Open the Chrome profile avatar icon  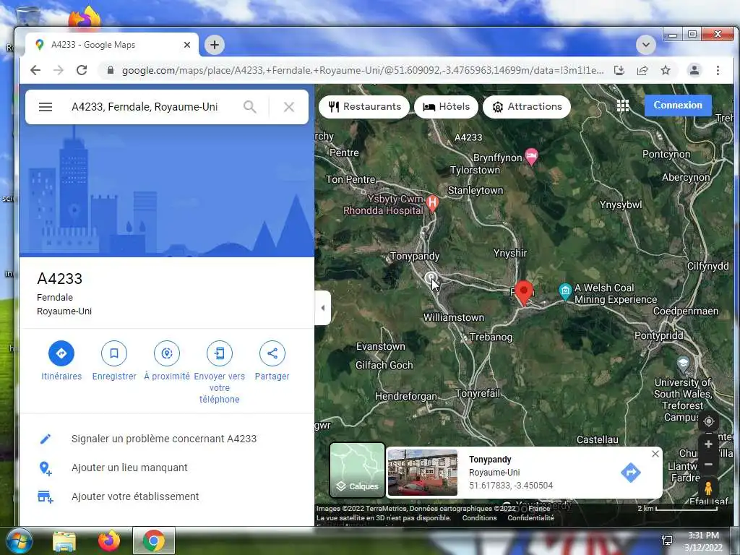click(x=694, y=70)
